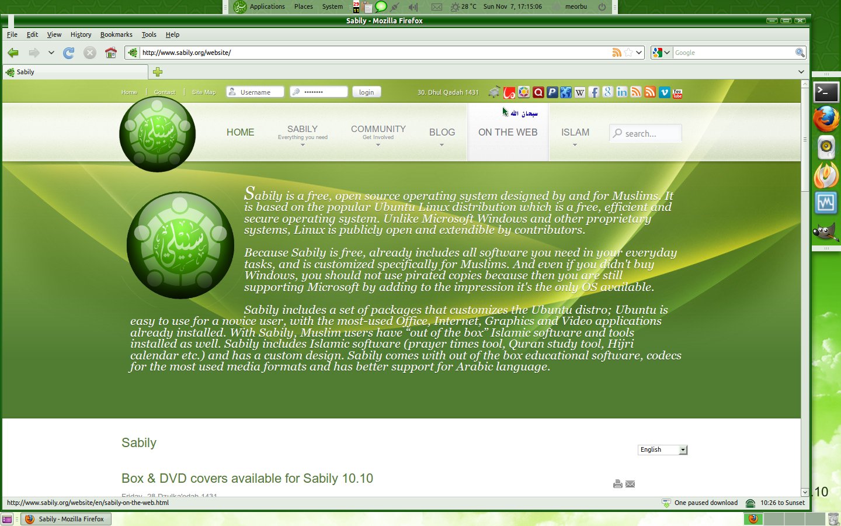Open the Sabily Facebook page icon

pos(594,92)
